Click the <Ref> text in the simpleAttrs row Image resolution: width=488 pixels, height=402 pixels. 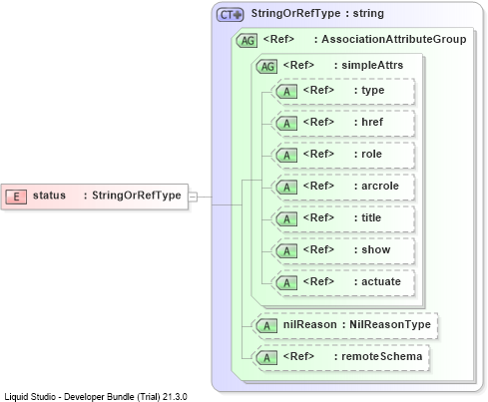point(298,65)
